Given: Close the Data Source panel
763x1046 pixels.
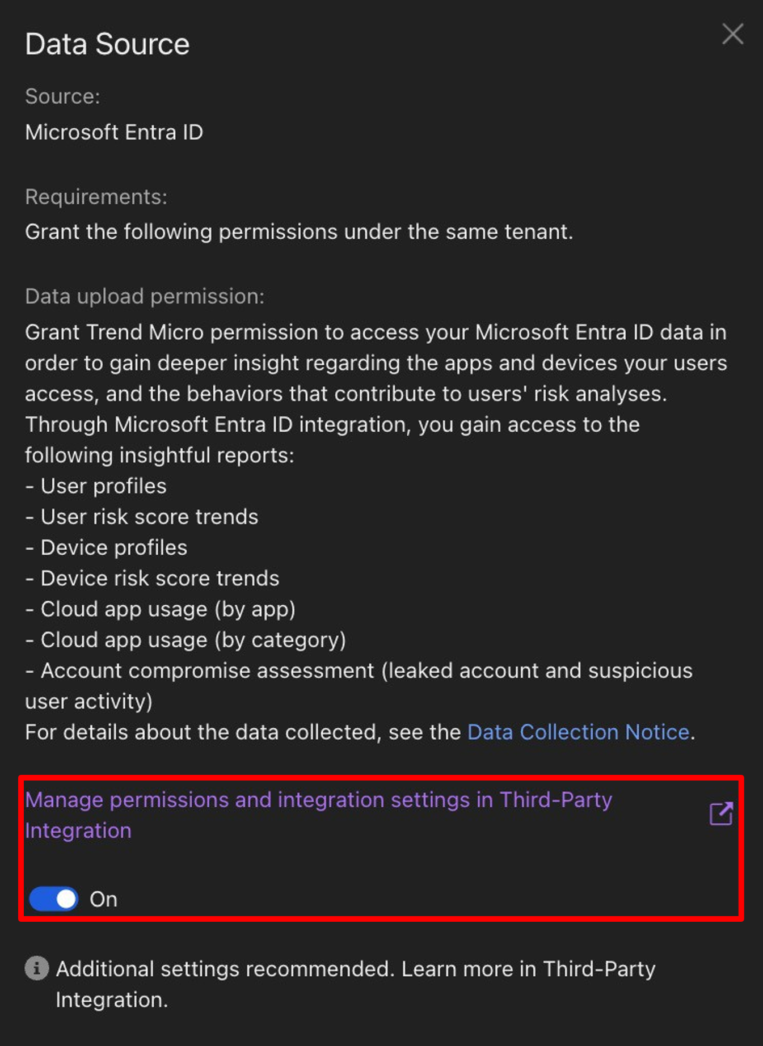Looking at the screenshot, I should pyautogui.click(x=732, y=35).
